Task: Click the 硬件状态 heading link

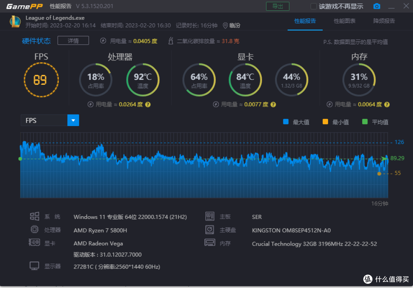Action: (36, 41)
